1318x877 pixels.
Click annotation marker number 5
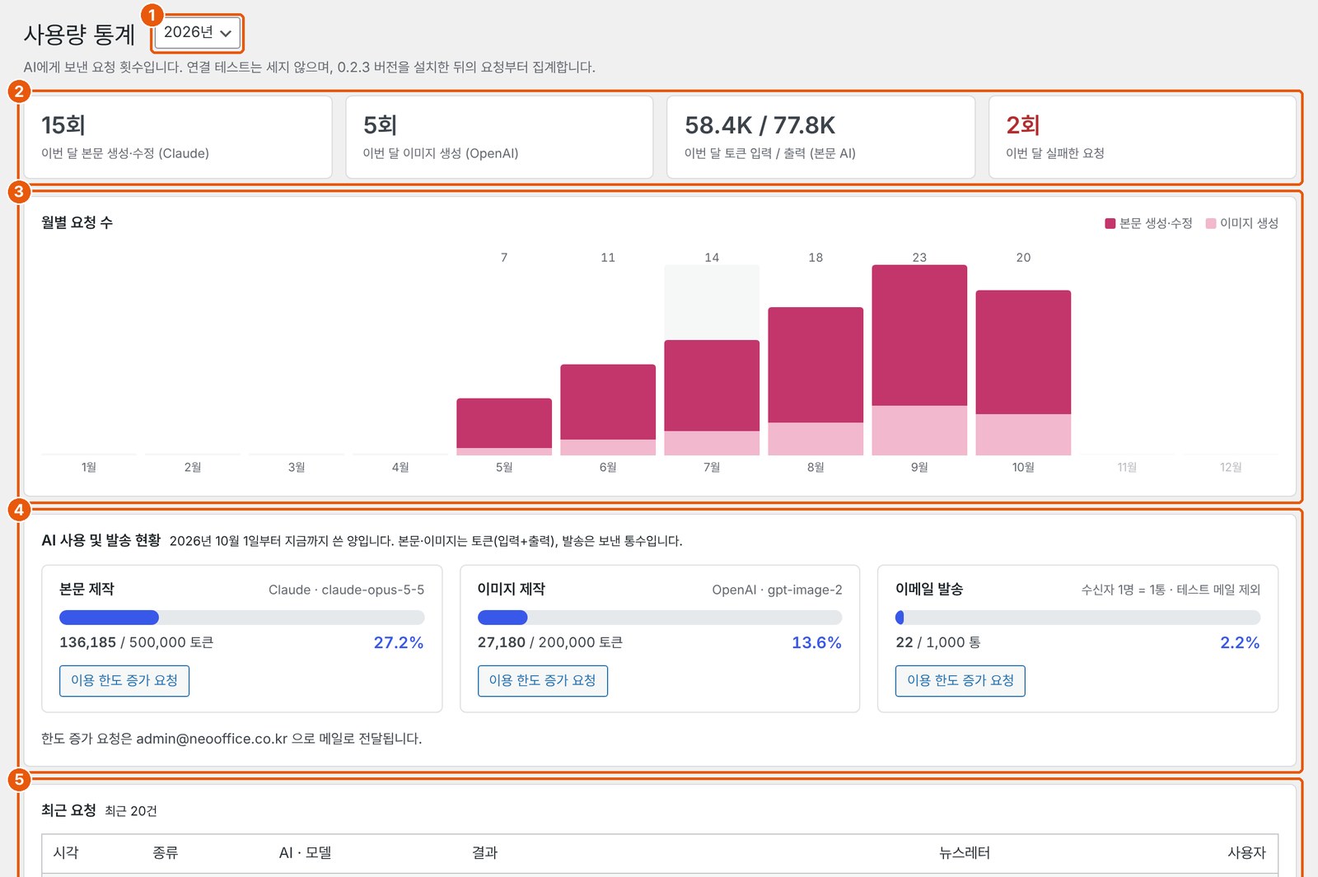(x=19, y=779)
